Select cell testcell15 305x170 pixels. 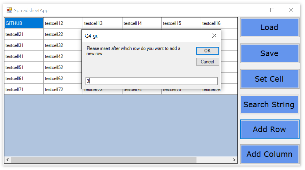(x=181, y=23)
